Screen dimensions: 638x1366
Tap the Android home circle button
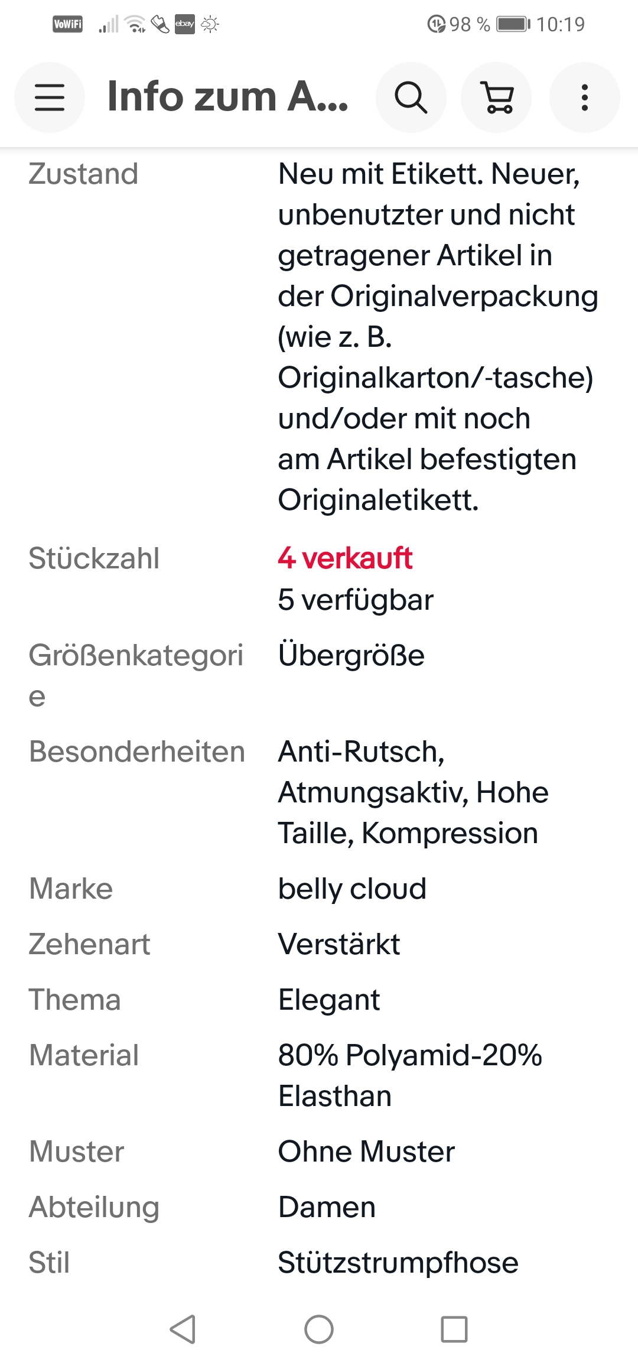coord(319,1329)
